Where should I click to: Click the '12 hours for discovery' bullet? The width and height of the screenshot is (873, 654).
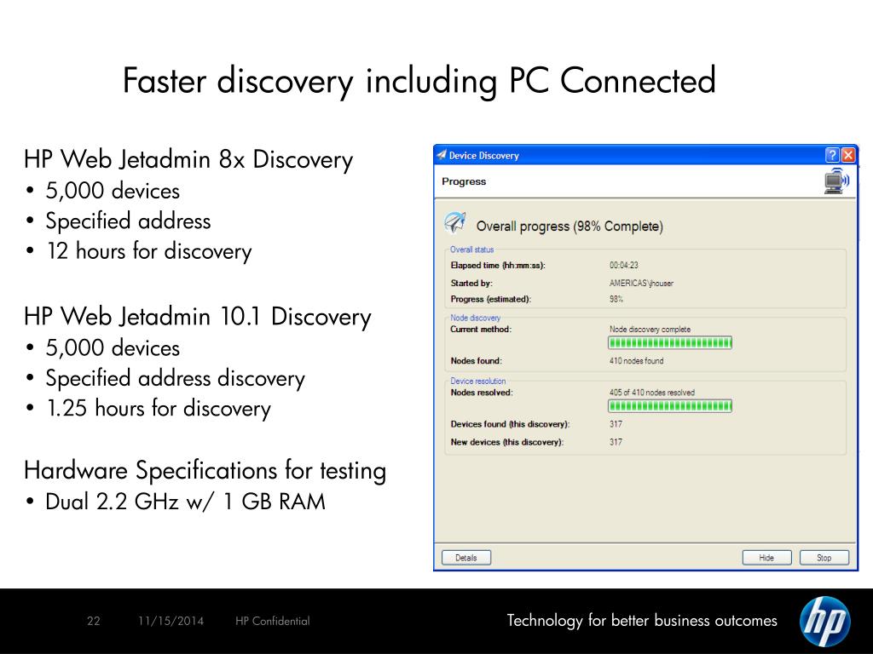click(149, 251)
